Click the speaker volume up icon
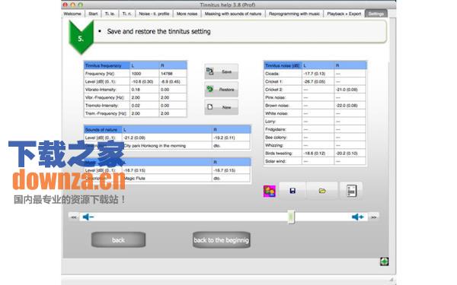The height and width of the screenshot is (285, 457). click(358, 217)
